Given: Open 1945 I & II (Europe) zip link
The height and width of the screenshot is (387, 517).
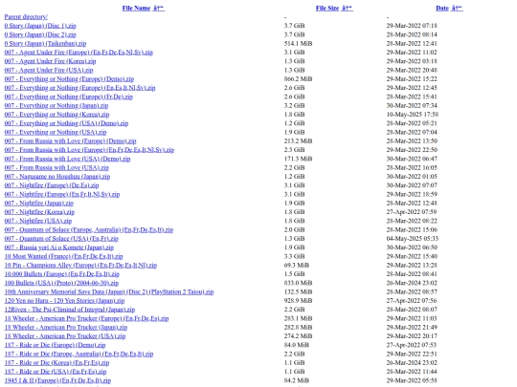Looking at the screenshot, I should tap(57, 381).
